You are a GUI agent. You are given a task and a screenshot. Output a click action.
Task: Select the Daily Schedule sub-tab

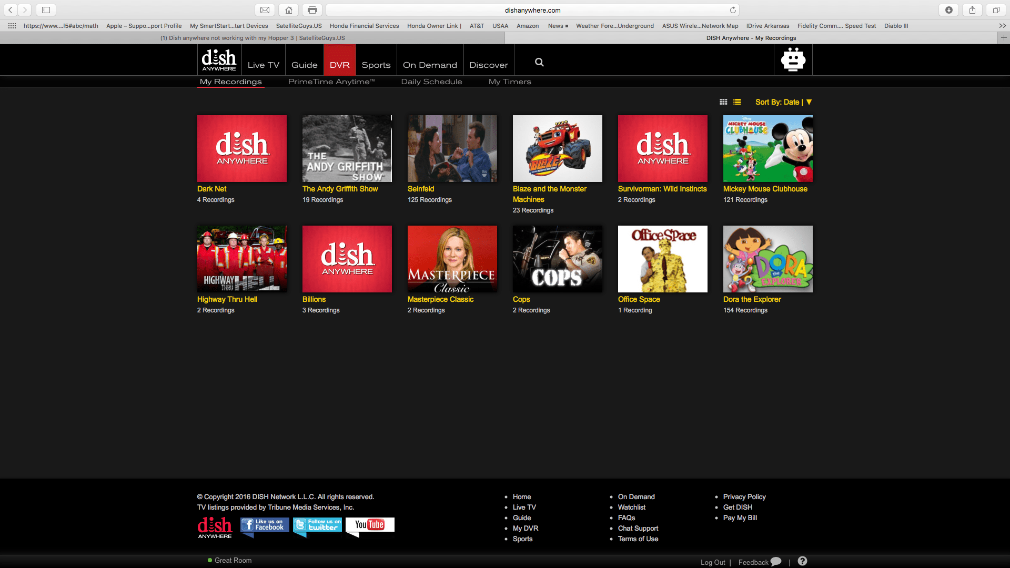(431, 82)
